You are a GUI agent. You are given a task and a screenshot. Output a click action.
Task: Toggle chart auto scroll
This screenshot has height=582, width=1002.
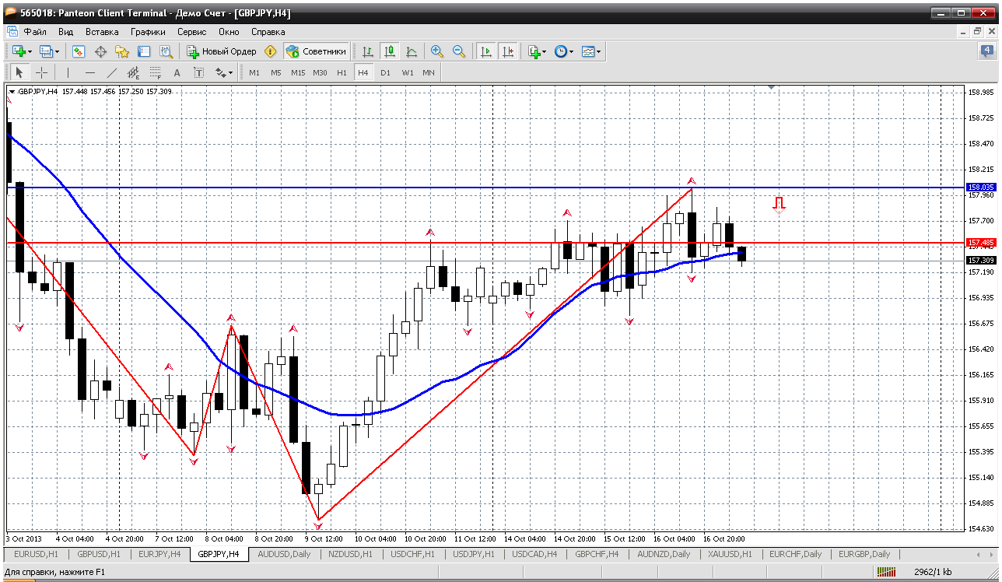[x=486, y=51]
